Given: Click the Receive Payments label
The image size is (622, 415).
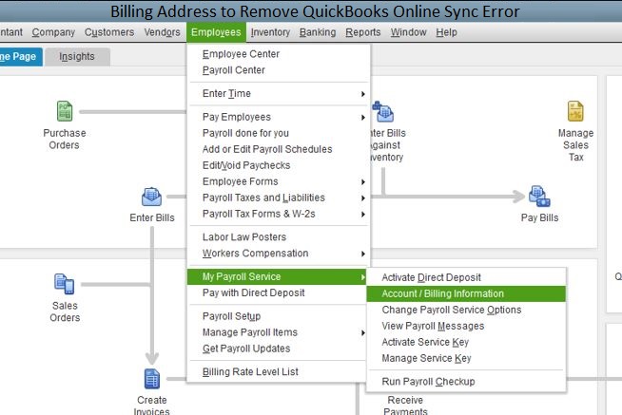Looking at the screenshot, I should 405,406.
